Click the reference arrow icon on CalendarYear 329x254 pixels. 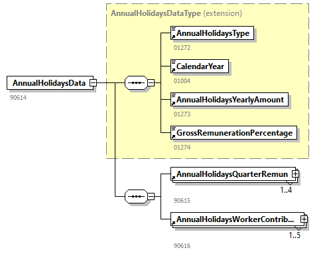[174, 70]
